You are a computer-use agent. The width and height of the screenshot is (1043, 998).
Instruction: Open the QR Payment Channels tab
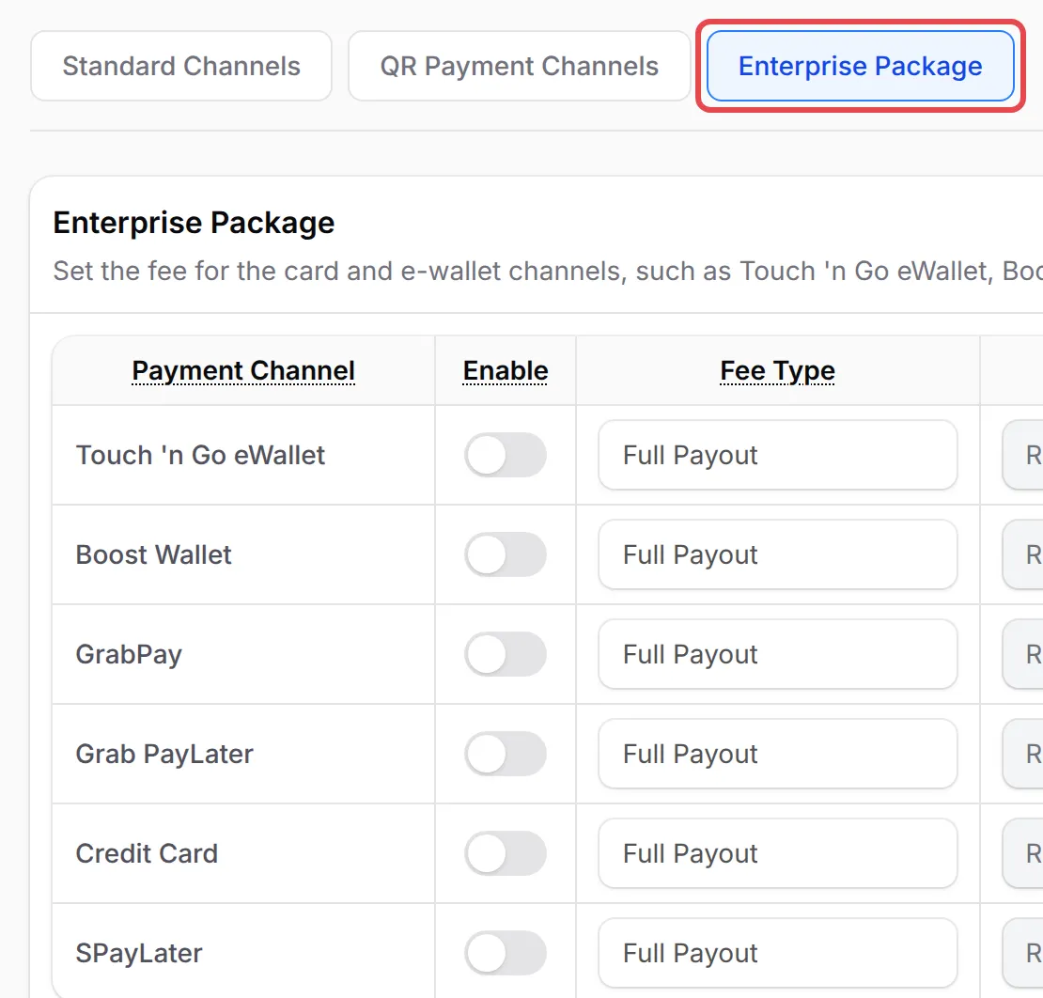[519, 66]
